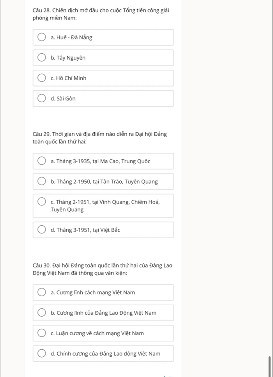Screen dimensions: 273x377
Task: Click the Sài Gòn answer label text
Action: pyautogui.click(x=63, y=99)
